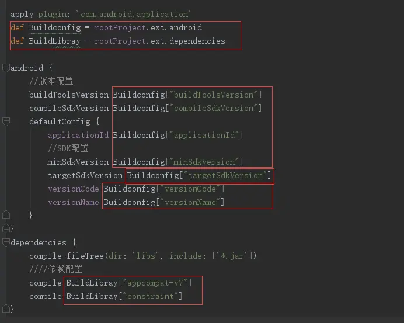The width and height of the screenshot is (404, 323).
Task: Click the versionName property name
Action: pos(74,202)
